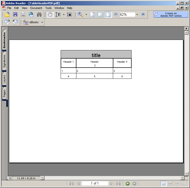Click the horizontal scrollbar right arrow
The height and width of the screenshot is (188, 190).
point(183,178)
